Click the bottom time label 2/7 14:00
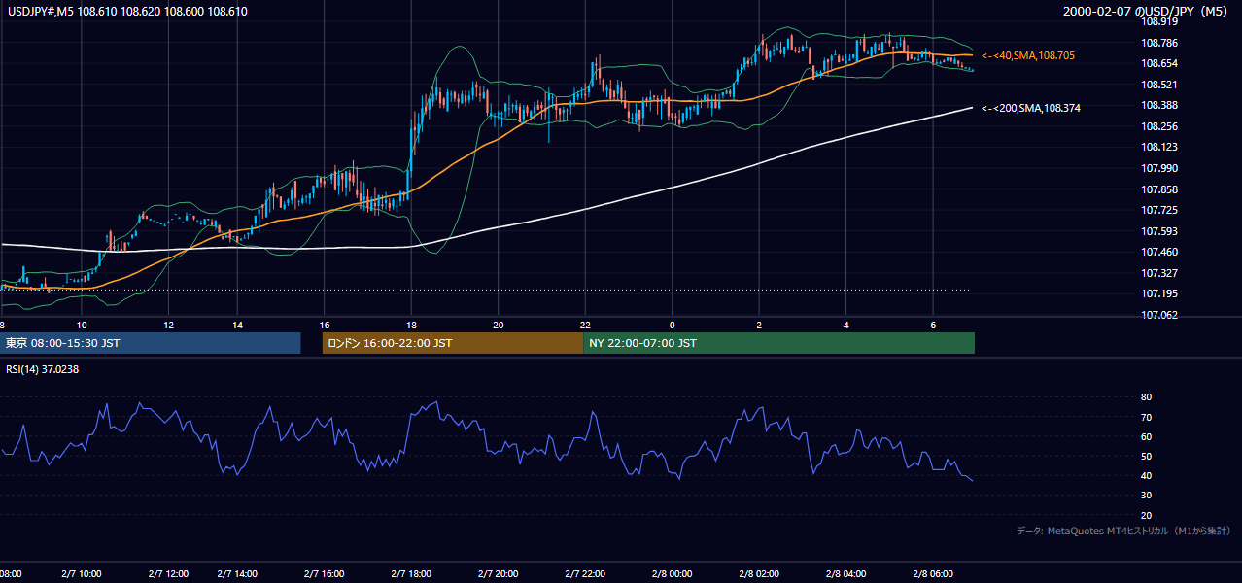This screenshot has width=1242, height=583. tap(238, 574)
